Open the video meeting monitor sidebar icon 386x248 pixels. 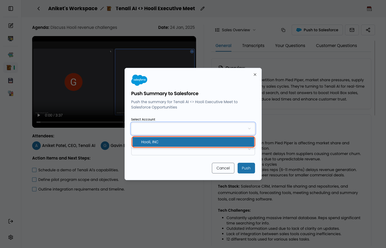11,38
